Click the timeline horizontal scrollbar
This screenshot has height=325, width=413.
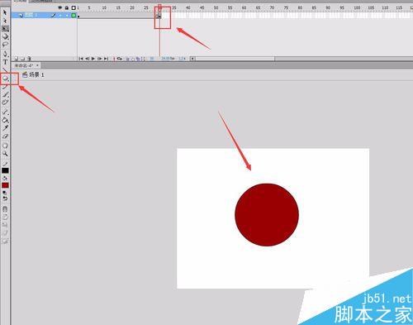(235, 59)
